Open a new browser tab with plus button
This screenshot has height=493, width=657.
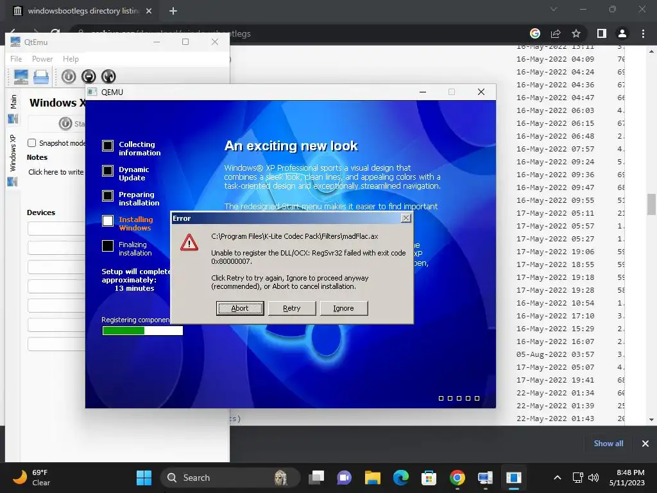tap(173, 11)
